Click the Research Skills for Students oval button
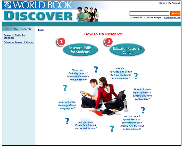Screen dimensions: 183x150 (x=80, y=50)
